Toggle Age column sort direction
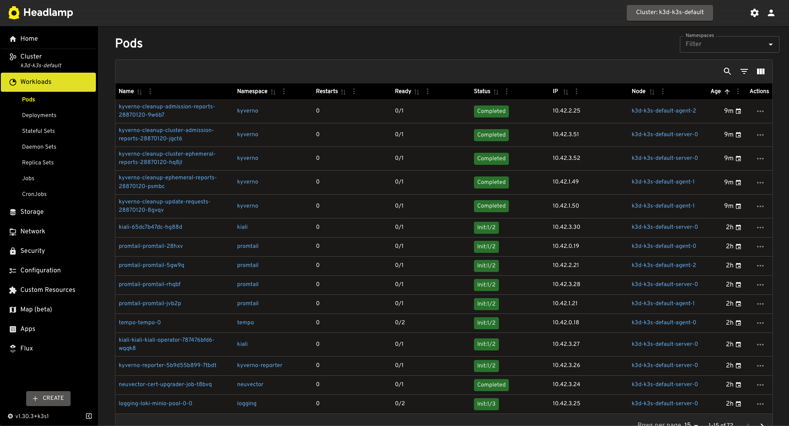789x426 pixels. pos(727,92)
